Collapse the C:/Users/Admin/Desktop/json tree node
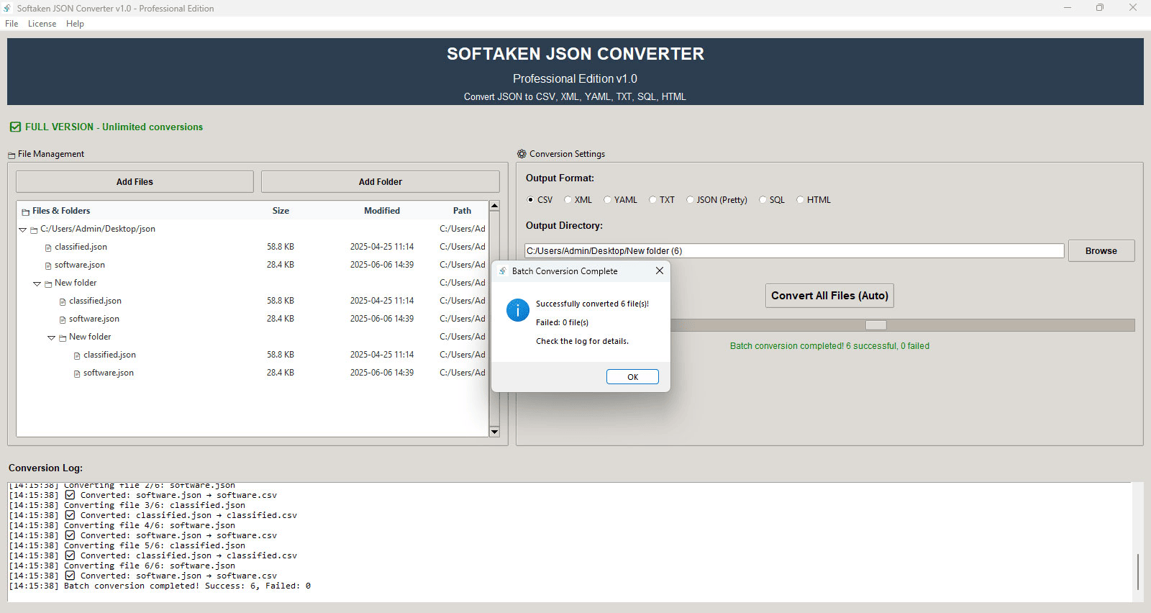 point(22,230)
